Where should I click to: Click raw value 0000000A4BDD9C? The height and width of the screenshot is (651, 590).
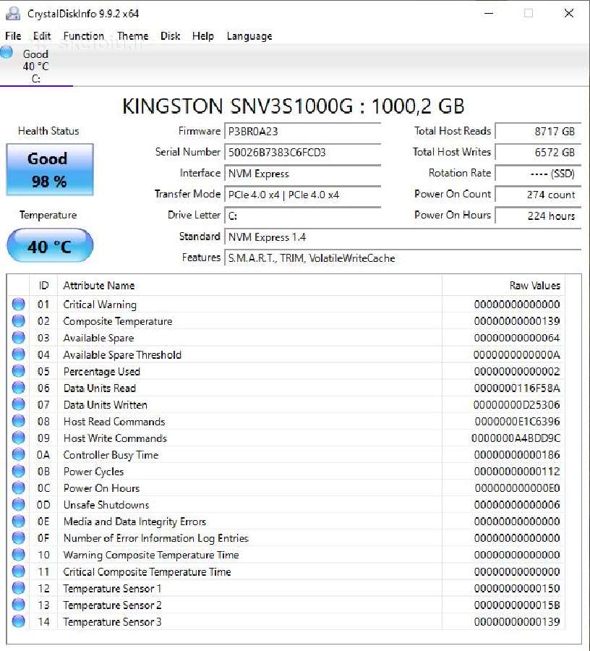coord(516,438)
